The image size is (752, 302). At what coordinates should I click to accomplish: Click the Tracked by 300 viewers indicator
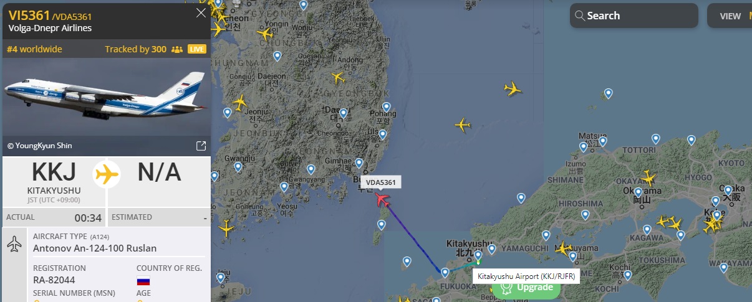pyautogui.click(x=143, y=49)
